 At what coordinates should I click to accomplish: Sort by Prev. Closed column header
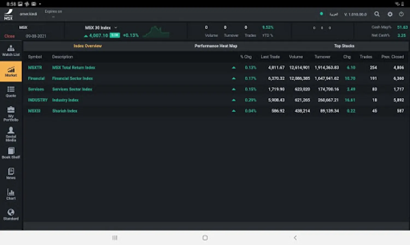[393, 57]
